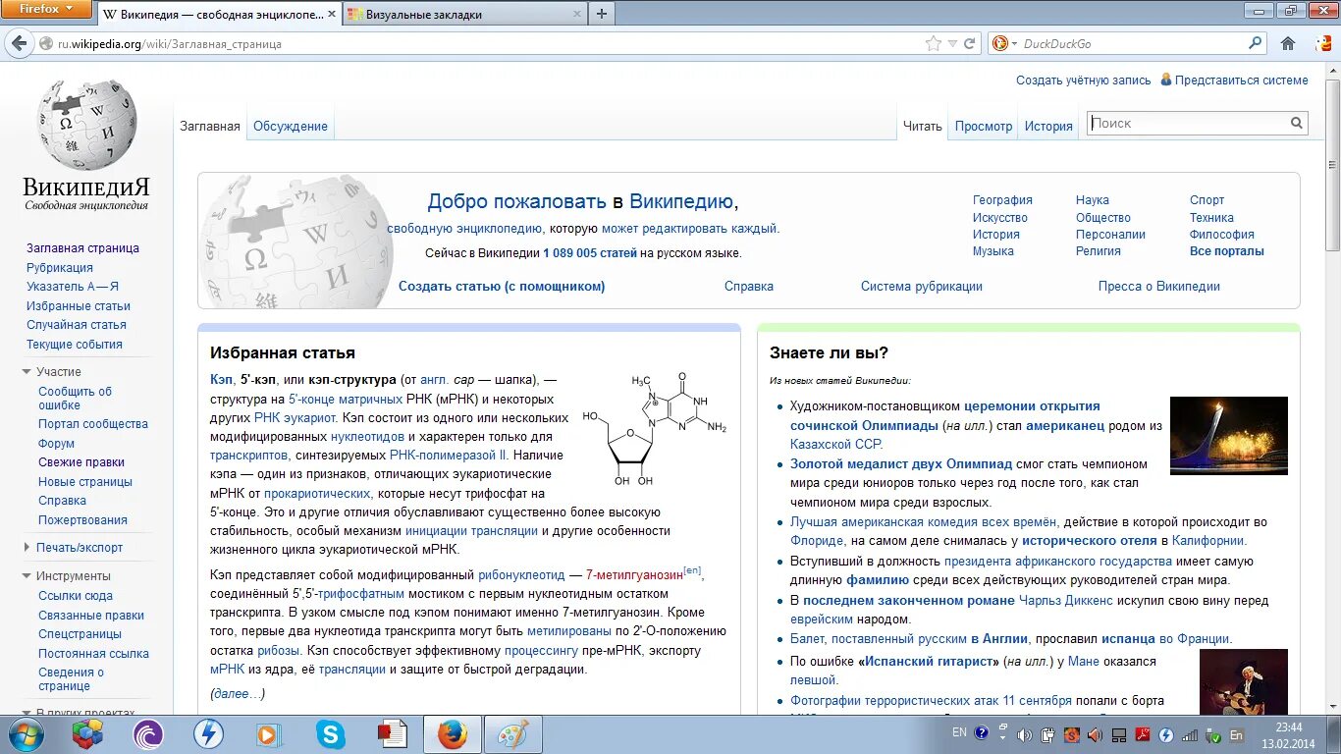Bookmark this page with the star icon
1341x754 pixels.
coord(933,43)
